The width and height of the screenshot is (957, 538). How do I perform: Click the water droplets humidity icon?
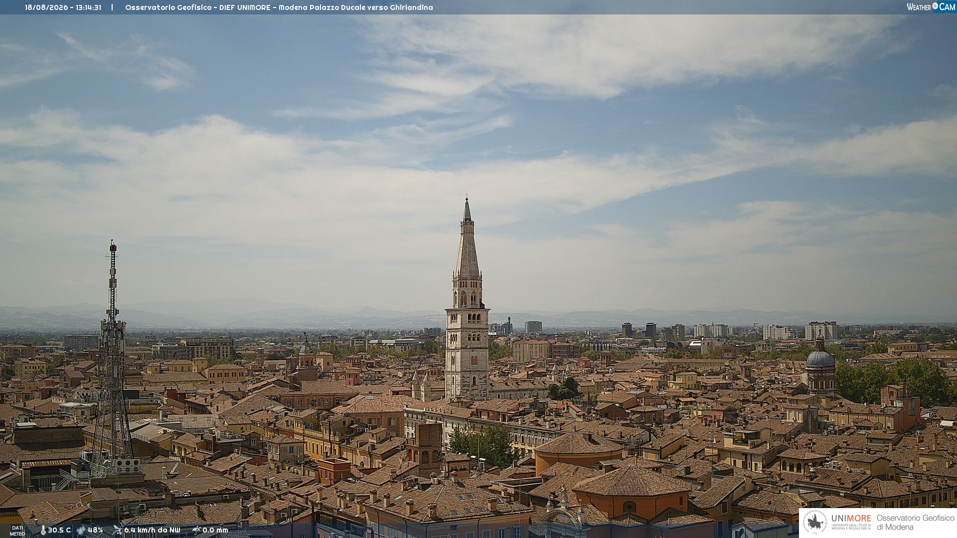coord(81,530)
